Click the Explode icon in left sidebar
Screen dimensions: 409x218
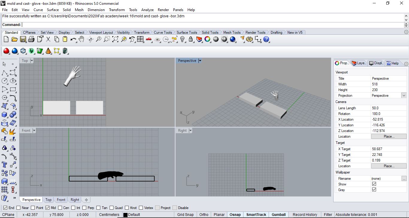(x=13, y=131)
